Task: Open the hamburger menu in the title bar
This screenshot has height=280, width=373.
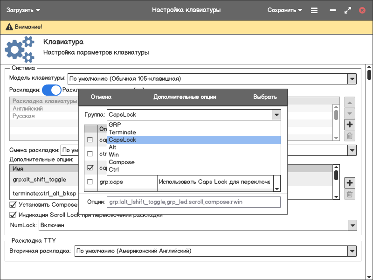Action: [314, 10]
